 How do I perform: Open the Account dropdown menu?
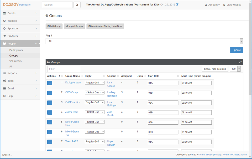(212, 5)
